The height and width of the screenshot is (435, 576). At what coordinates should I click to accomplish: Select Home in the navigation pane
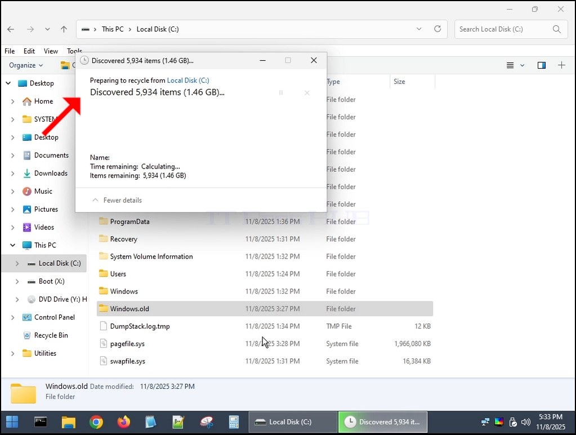tap(43, 101)
